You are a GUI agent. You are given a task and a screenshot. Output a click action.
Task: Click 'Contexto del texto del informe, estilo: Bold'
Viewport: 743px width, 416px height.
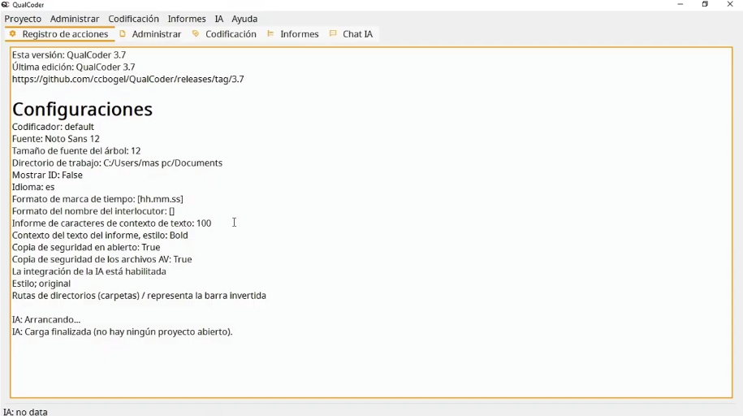coord(100,236)
